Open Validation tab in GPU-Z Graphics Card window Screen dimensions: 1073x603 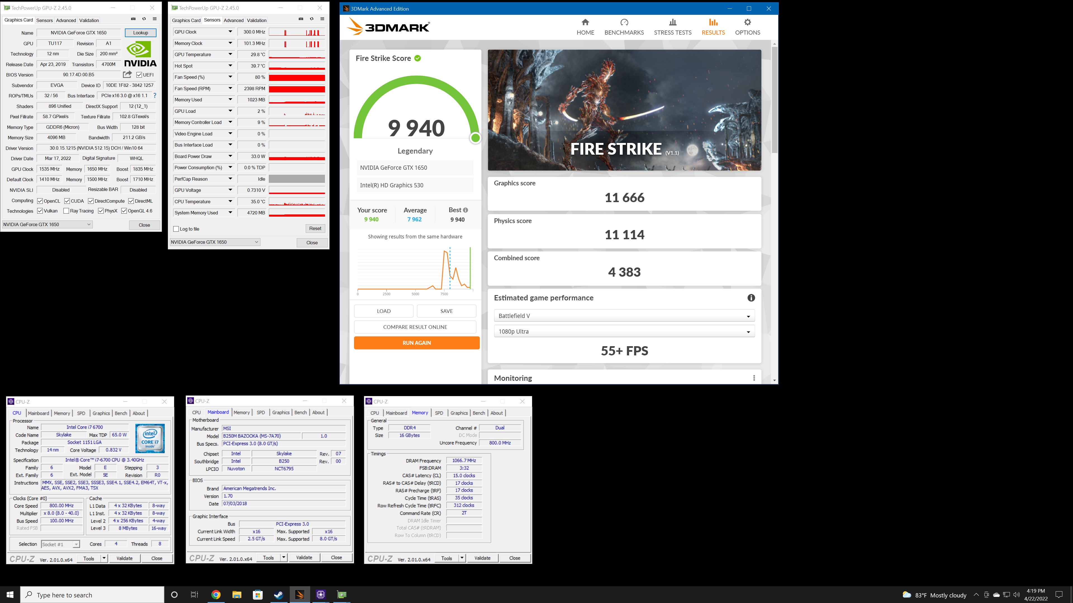pyautogui.click(x=89, y=20)
